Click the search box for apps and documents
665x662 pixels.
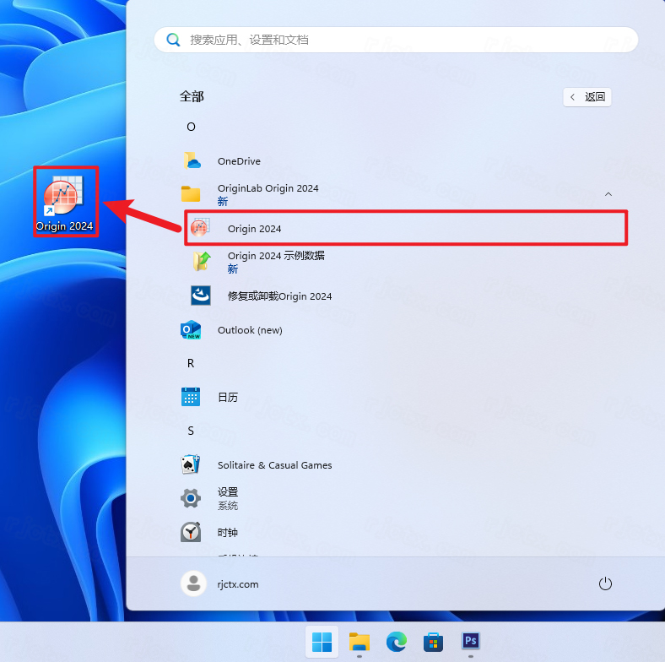click(x=395, y=40)
